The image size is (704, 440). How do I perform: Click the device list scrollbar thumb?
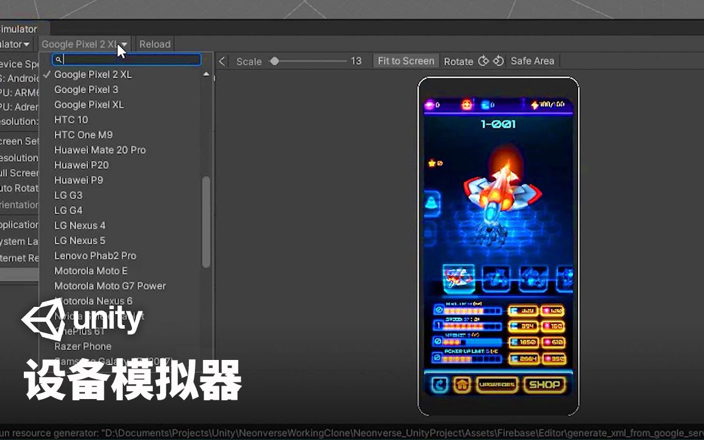point(206,222)
